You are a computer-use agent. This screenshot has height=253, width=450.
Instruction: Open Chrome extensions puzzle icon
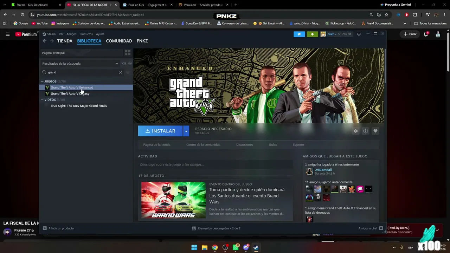(415, 15)
